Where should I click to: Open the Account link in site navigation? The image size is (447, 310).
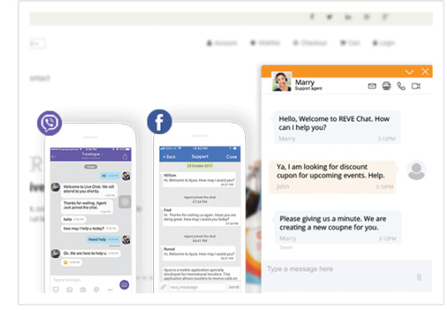click(222, 43)
